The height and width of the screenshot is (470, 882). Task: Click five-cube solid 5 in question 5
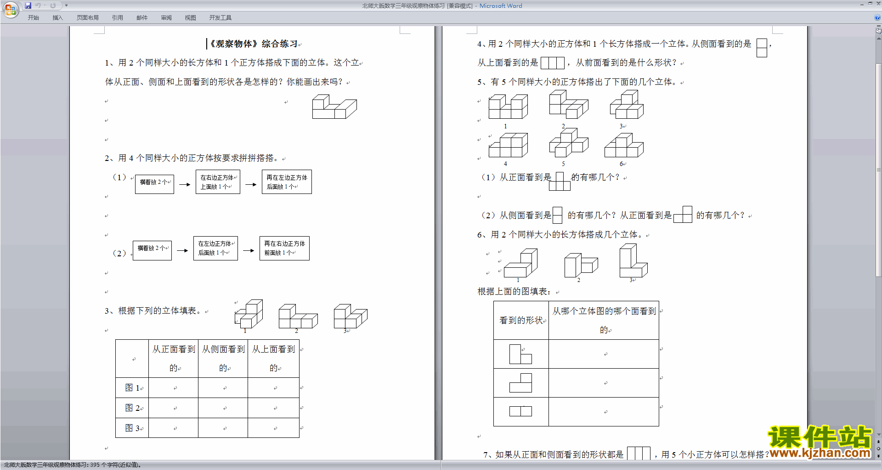569,143
